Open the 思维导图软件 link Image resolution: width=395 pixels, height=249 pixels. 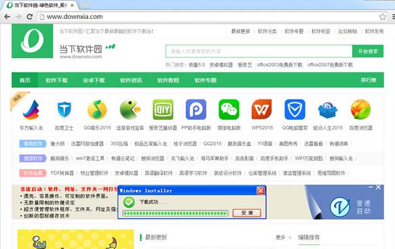click(331, 173)
